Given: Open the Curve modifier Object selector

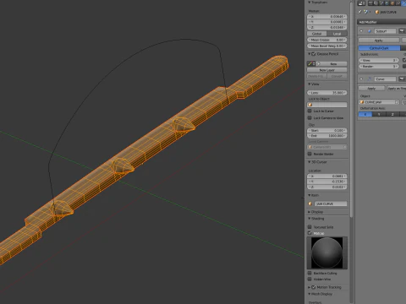Looking at the screenshot, I should click(x=379, y=102).
